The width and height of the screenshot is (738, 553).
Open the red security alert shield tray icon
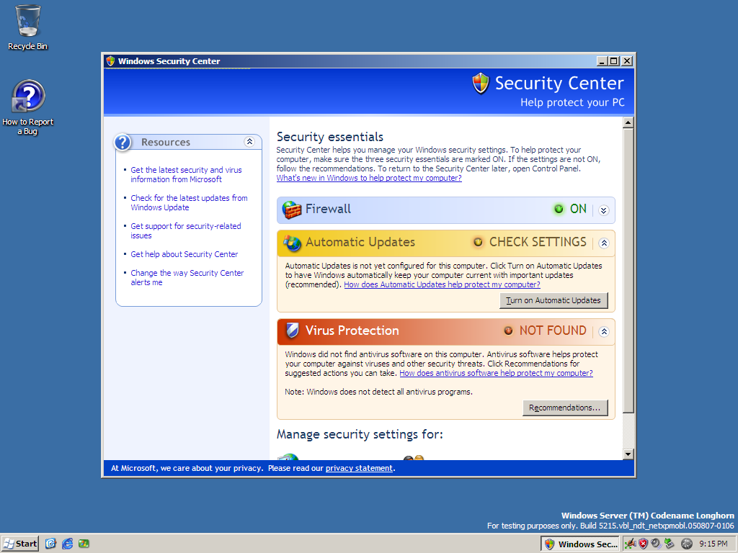tap(644, 544)
